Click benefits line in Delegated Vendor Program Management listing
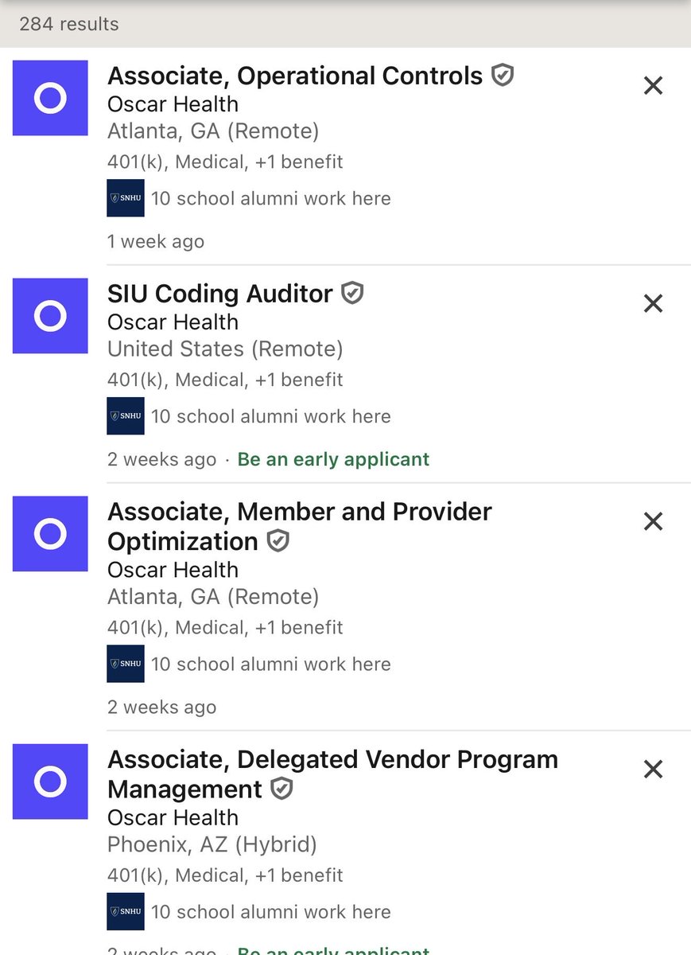The image size is (691, 955). point(225,875)
